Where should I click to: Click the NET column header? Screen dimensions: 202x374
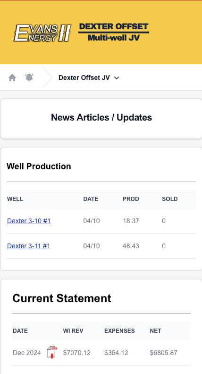[x=156, y=331]
